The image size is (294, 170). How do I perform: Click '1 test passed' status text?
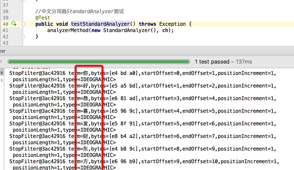click(212, 61)
